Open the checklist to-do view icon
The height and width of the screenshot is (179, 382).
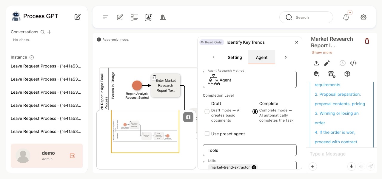134,17
